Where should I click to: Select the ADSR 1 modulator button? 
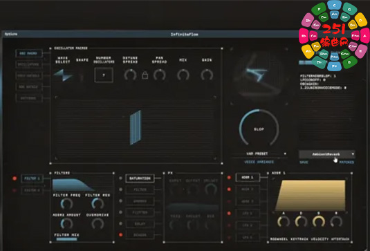[248, 178]
